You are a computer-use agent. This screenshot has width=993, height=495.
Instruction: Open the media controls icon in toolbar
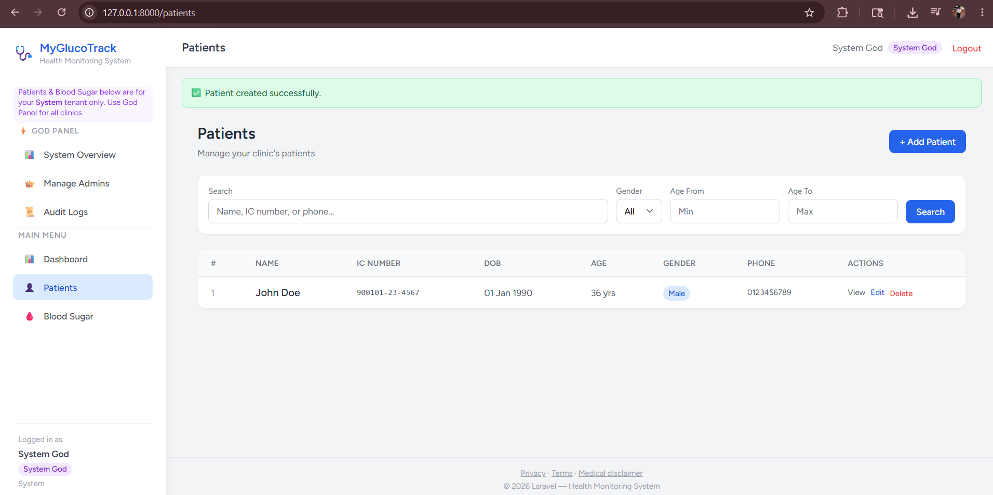(936, 12)
